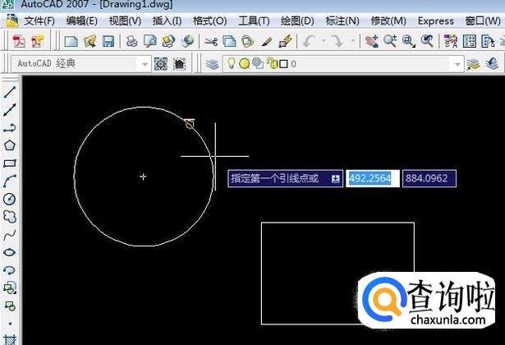
Task: Select the Ellipse tool
Action: pos(10,252)
